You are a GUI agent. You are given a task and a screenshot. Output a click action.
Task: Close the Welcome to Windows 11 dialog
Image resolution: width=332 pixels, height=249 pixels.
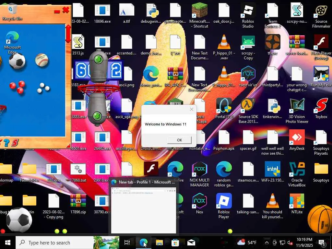coord(191,109)
